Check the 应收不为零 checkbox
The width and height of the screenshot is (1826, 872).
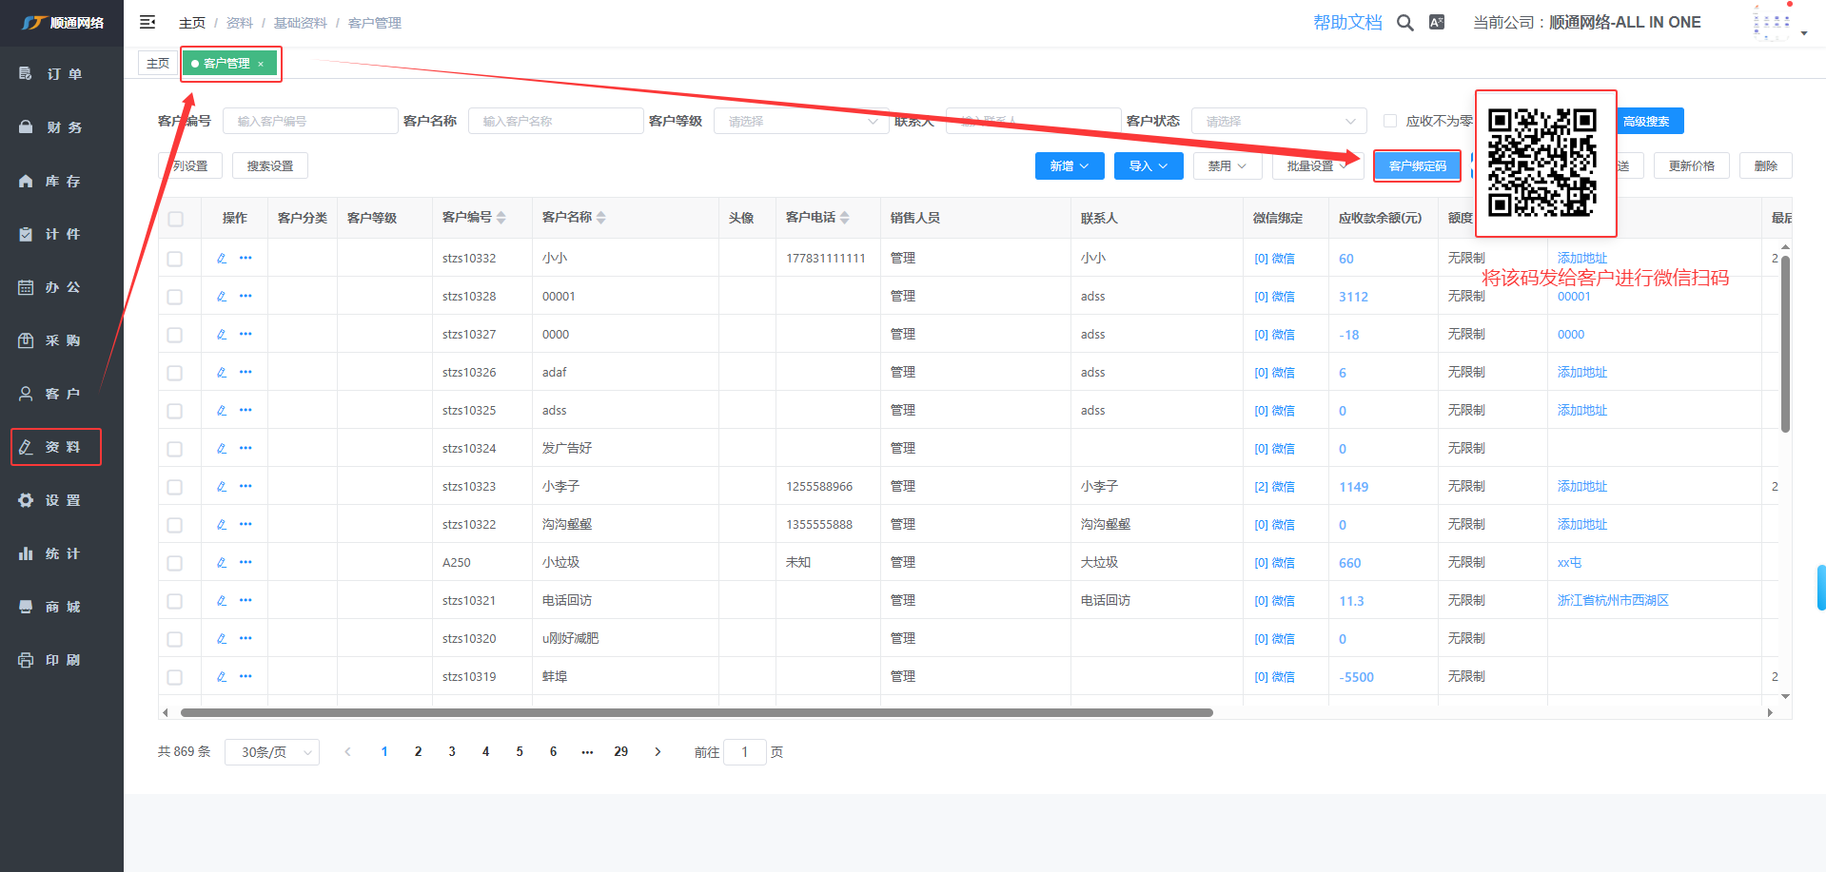(1390, 121)
